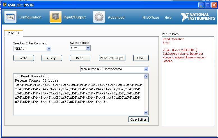Increment Bytes to Read with up arrow
Screen dimensions: 218x138
tap(88, 47)
